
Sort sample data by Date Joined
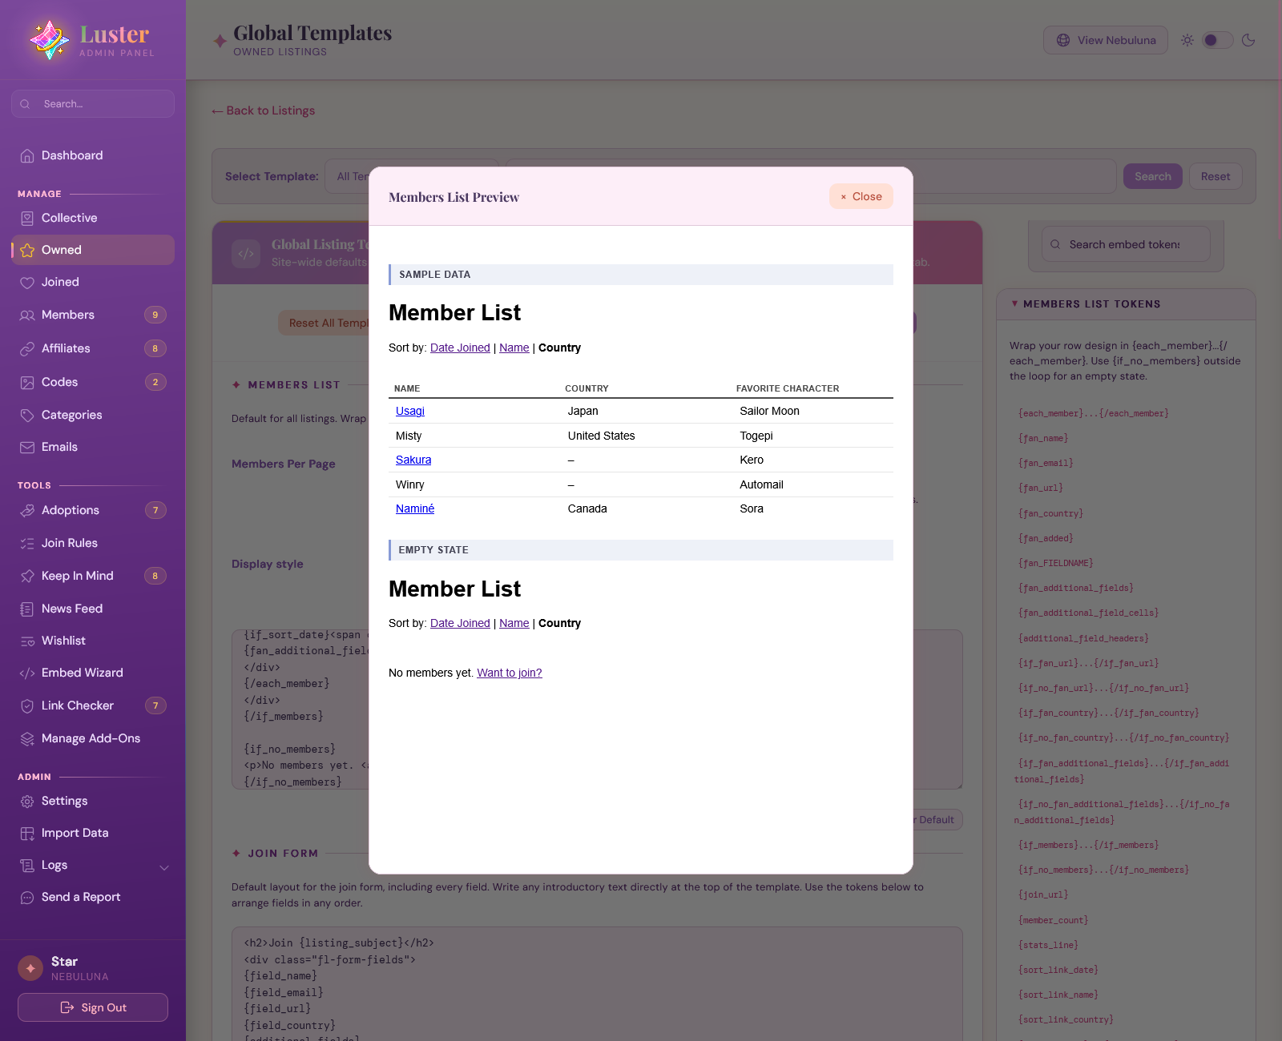tap(460, 348)
